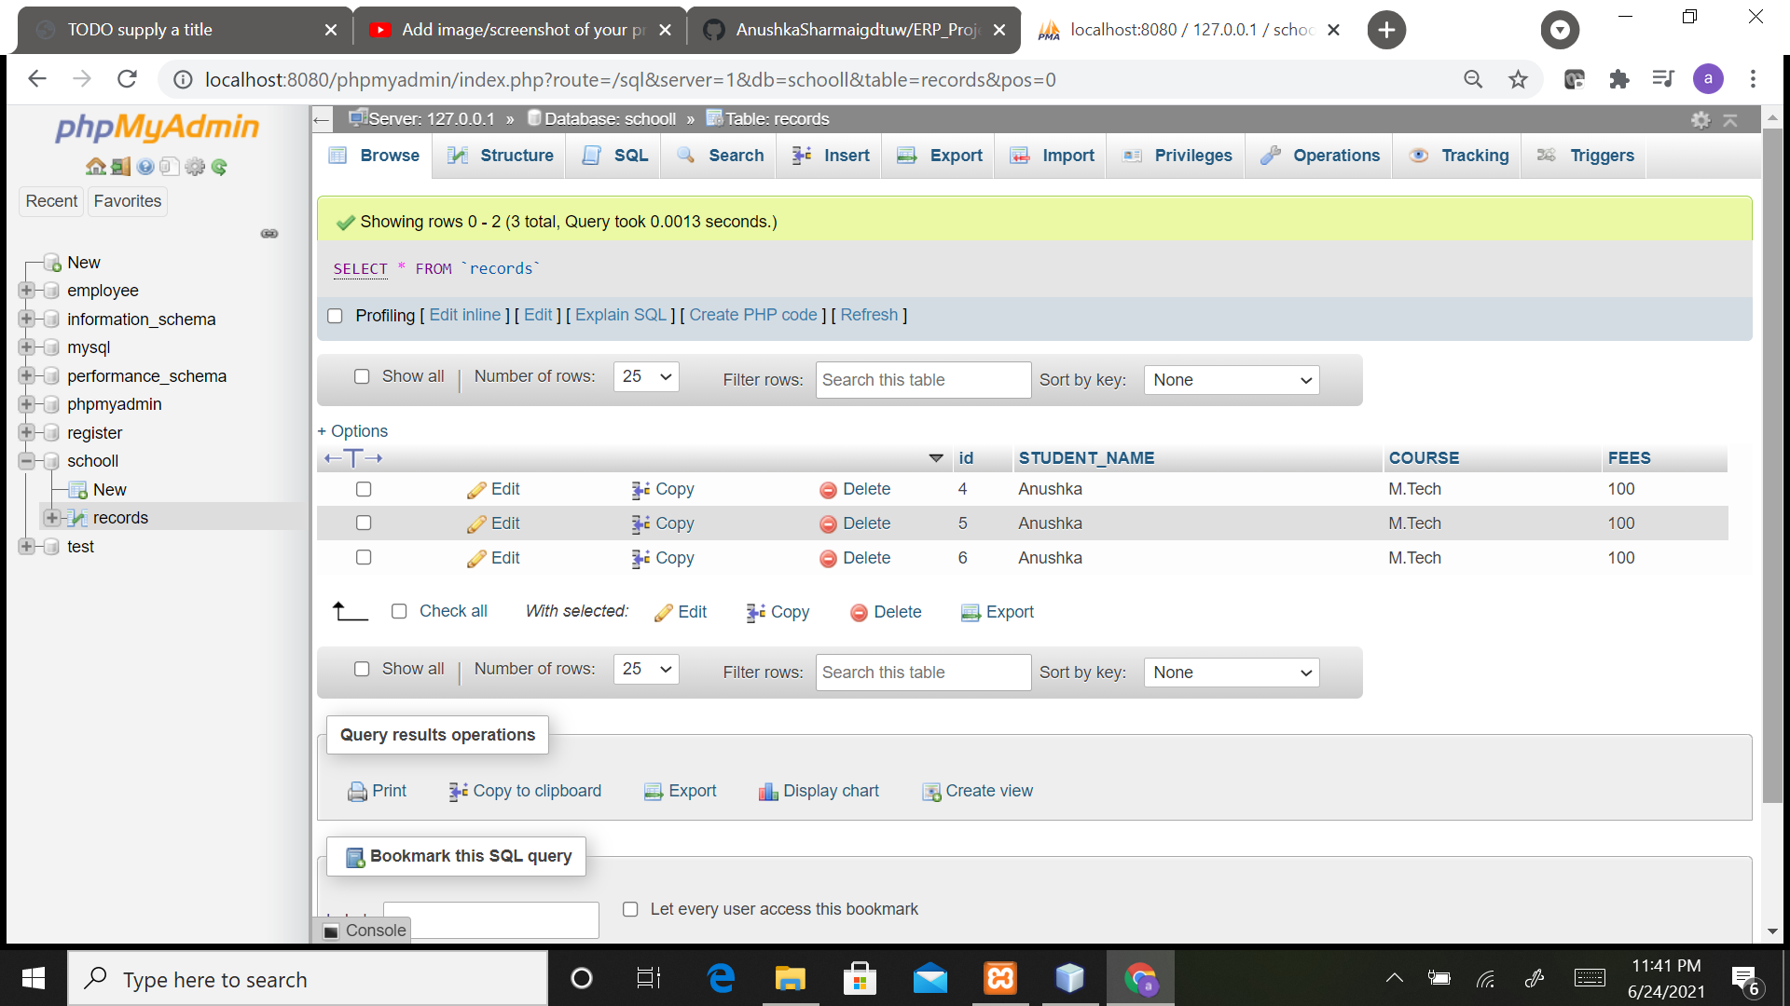Click Create PHP code link
1790x1006 pixels.
(x=753, y=315)
